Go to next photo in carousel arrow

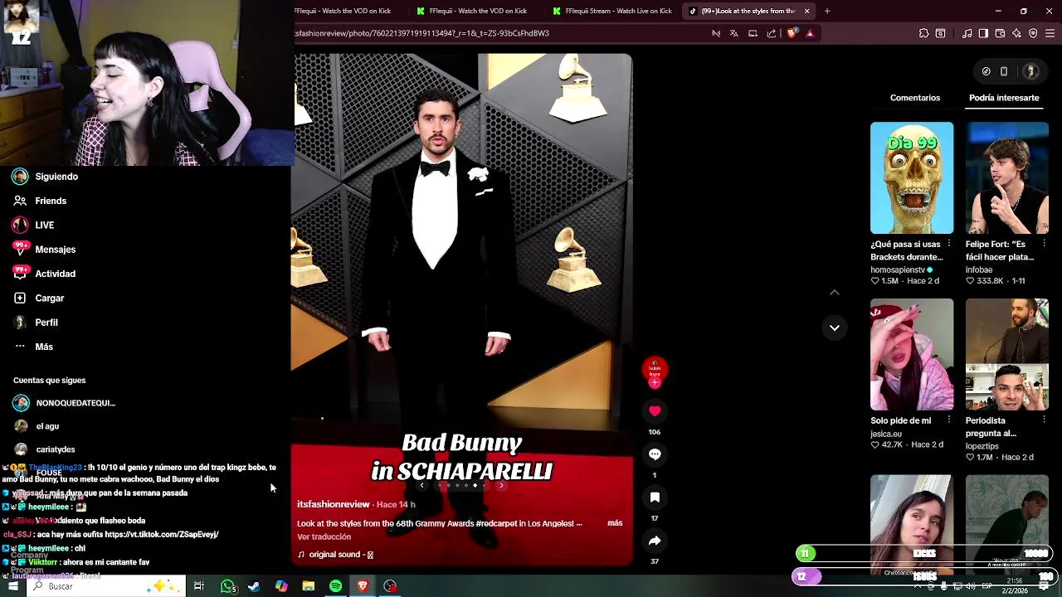[500, 485]
